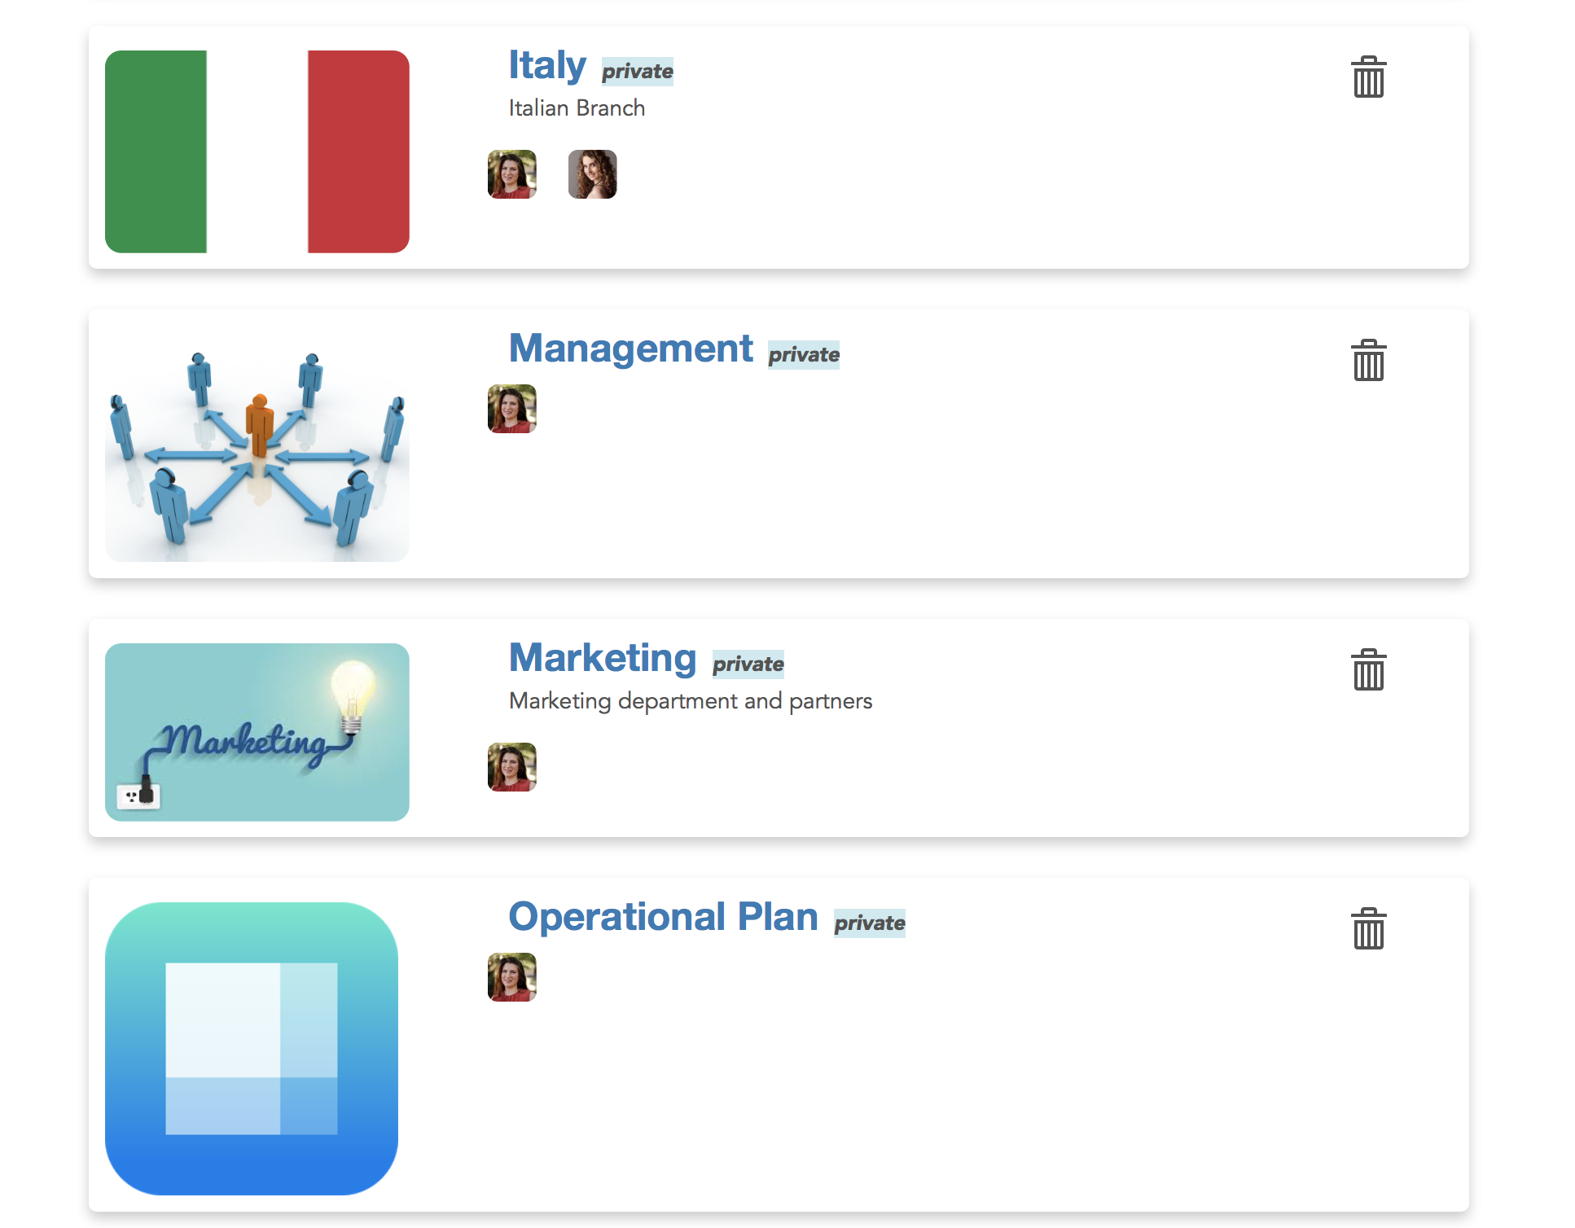Image resolution: width=1575 pixels, height=1228 pixels.
Task: Click the second member avatar under Italy
Action: click(x=592, y=175)
